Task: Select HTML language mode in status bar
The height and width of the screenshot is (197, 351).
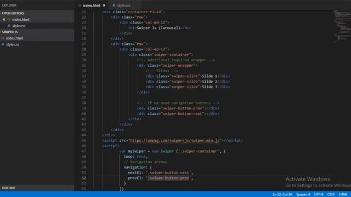Action: (x=343, y=194)
